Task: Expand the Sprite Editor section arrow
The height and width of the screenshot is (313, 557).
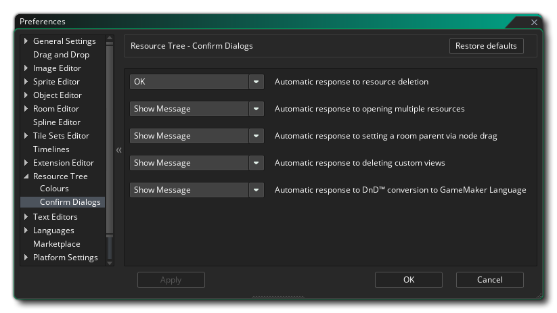Action: point(26,82)
